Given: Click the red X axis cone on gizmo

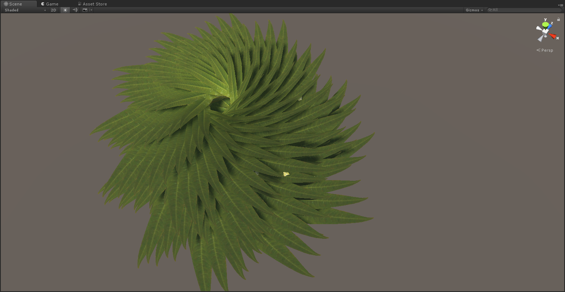Looking at the screenshot, I should [552, 36].
